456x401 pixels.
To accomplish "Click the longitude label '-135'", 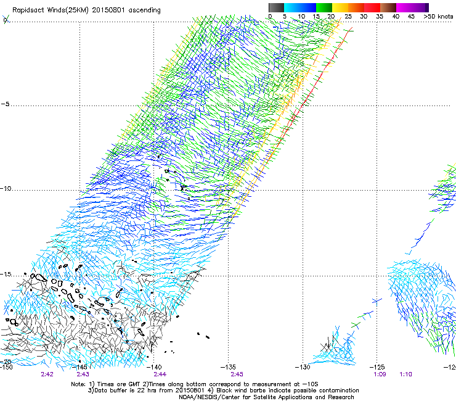I will 228,366.
